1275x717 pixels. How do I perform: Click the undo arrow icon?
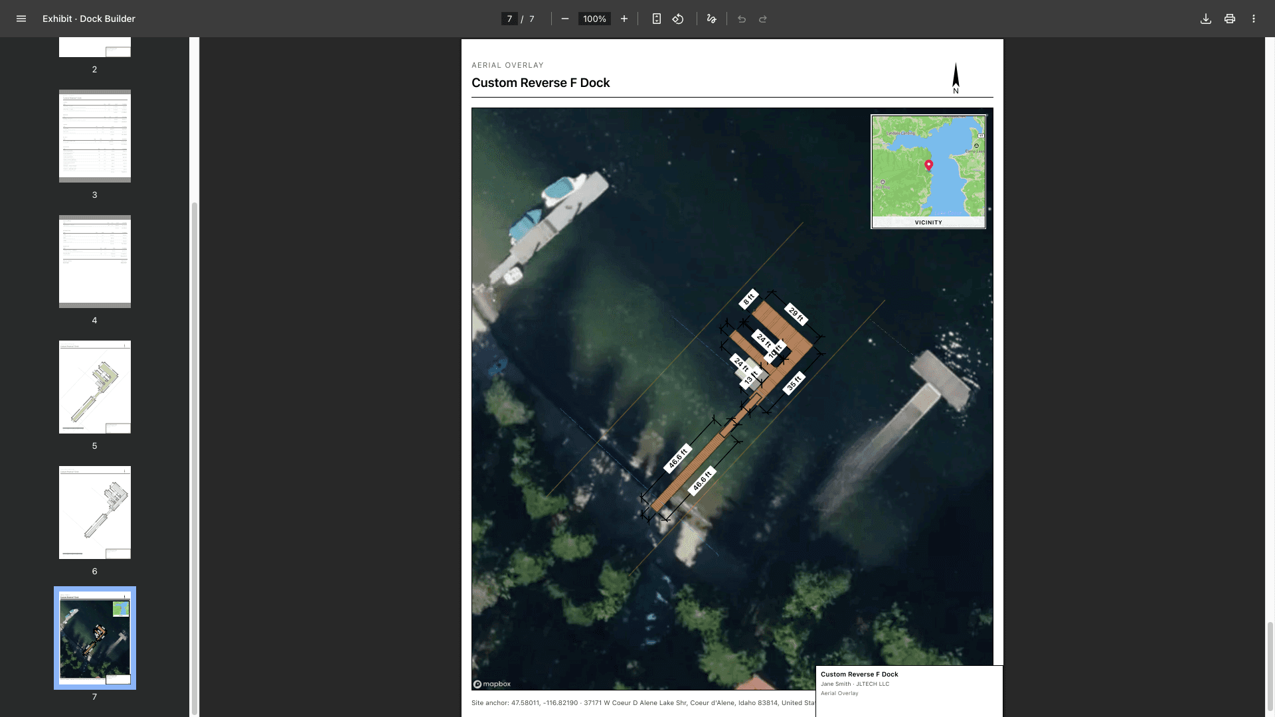tap(742, 19)
